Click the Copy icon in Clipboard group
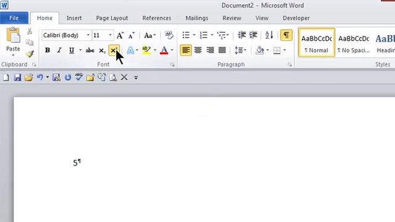 point(30,43)
